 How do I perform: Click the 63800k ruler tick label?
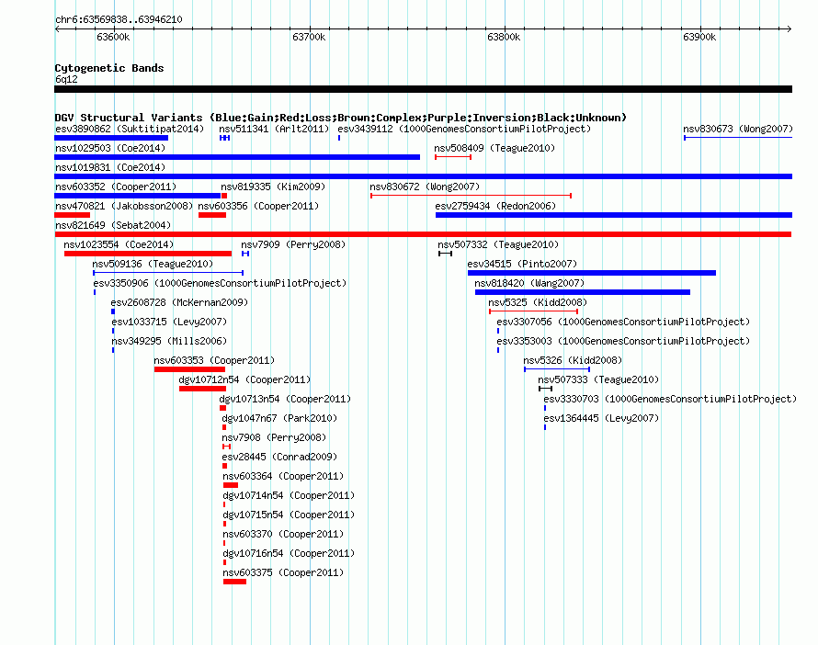(504, 37)
